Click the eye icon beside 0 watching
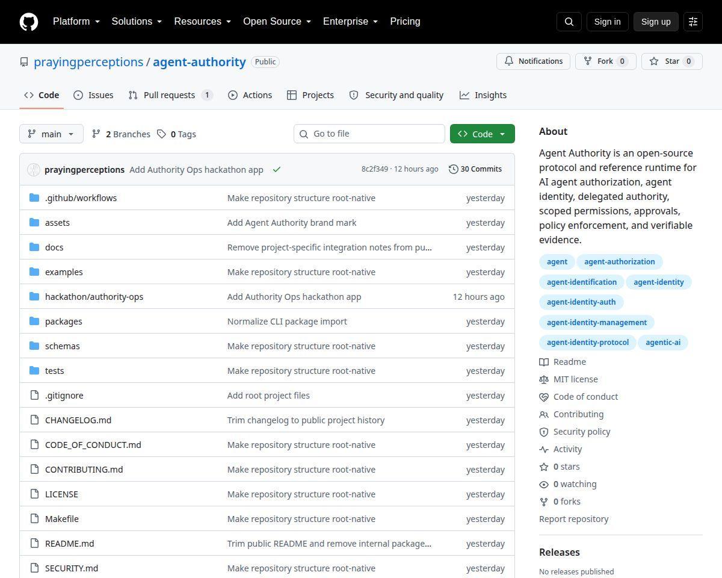Image resolution: width=722 pixels, height=578 pixels. click(x=544, y=484)
